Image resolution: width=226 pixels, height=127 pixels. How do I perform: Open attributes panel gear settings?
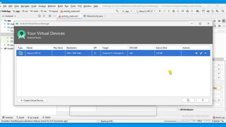219,26
